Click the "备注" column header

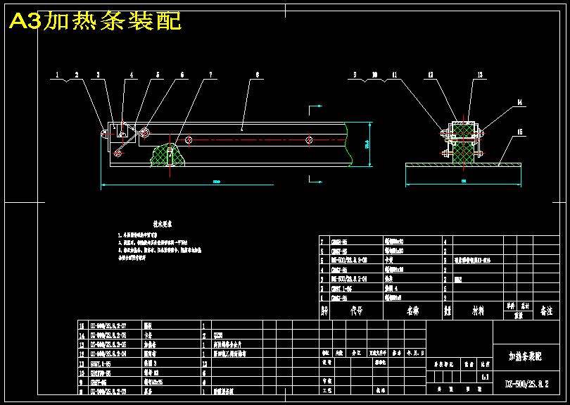pyautogui.click(x=546, y=311)
